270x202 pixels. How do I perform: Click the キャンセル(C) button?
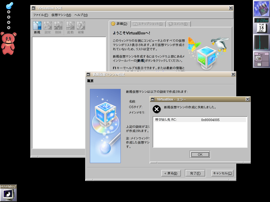(x=222, y=173)
